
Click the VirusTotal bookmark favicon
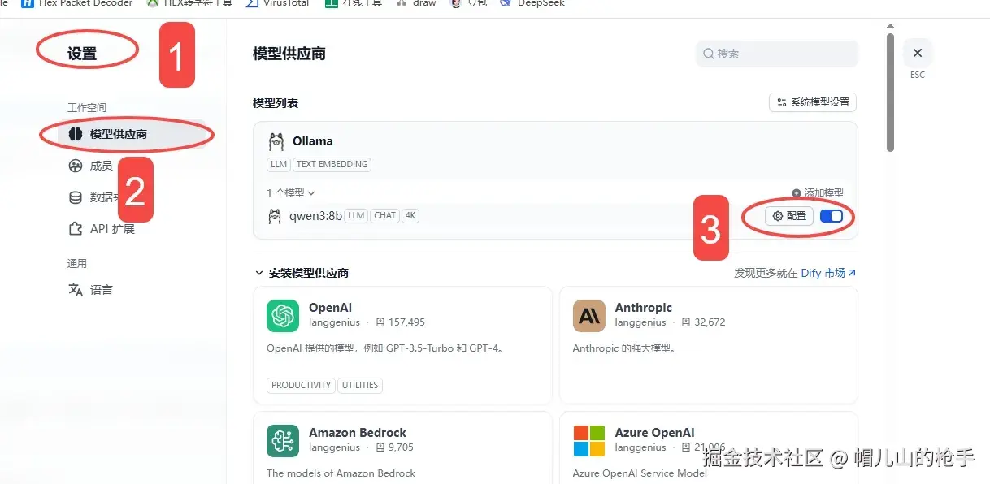pyautogui.click(x=252, y=3)
